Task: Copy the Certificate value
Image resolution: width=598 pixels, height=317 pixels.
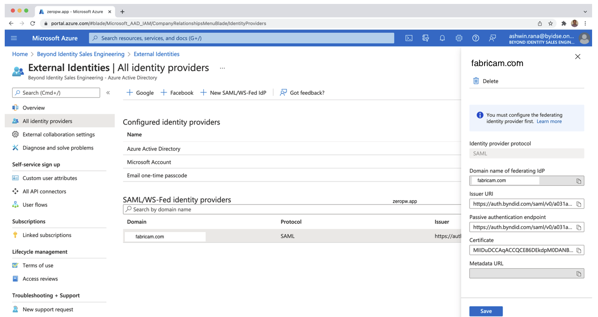Action: [579, 251]
